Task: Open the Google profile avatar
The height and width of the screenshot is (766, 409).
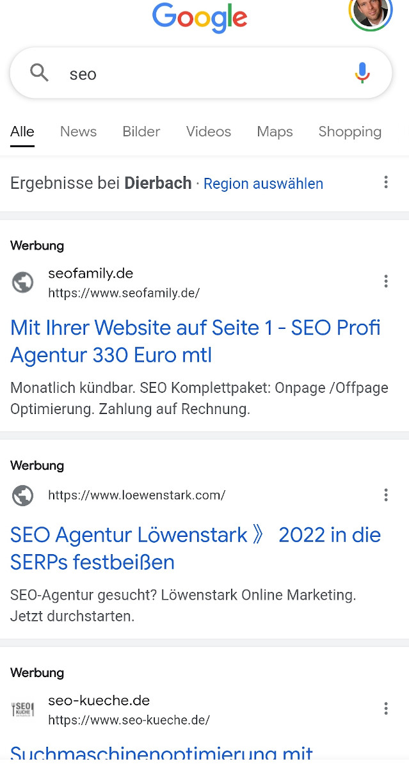Action: (x=370, y=14)
